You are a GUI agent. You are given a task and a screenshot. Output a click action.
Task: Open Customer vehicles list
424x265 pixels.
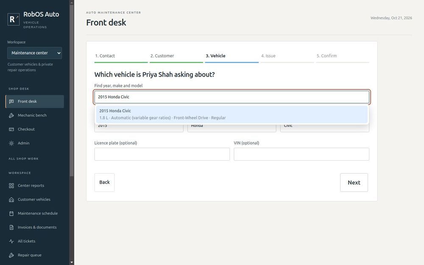pos(35,200)
